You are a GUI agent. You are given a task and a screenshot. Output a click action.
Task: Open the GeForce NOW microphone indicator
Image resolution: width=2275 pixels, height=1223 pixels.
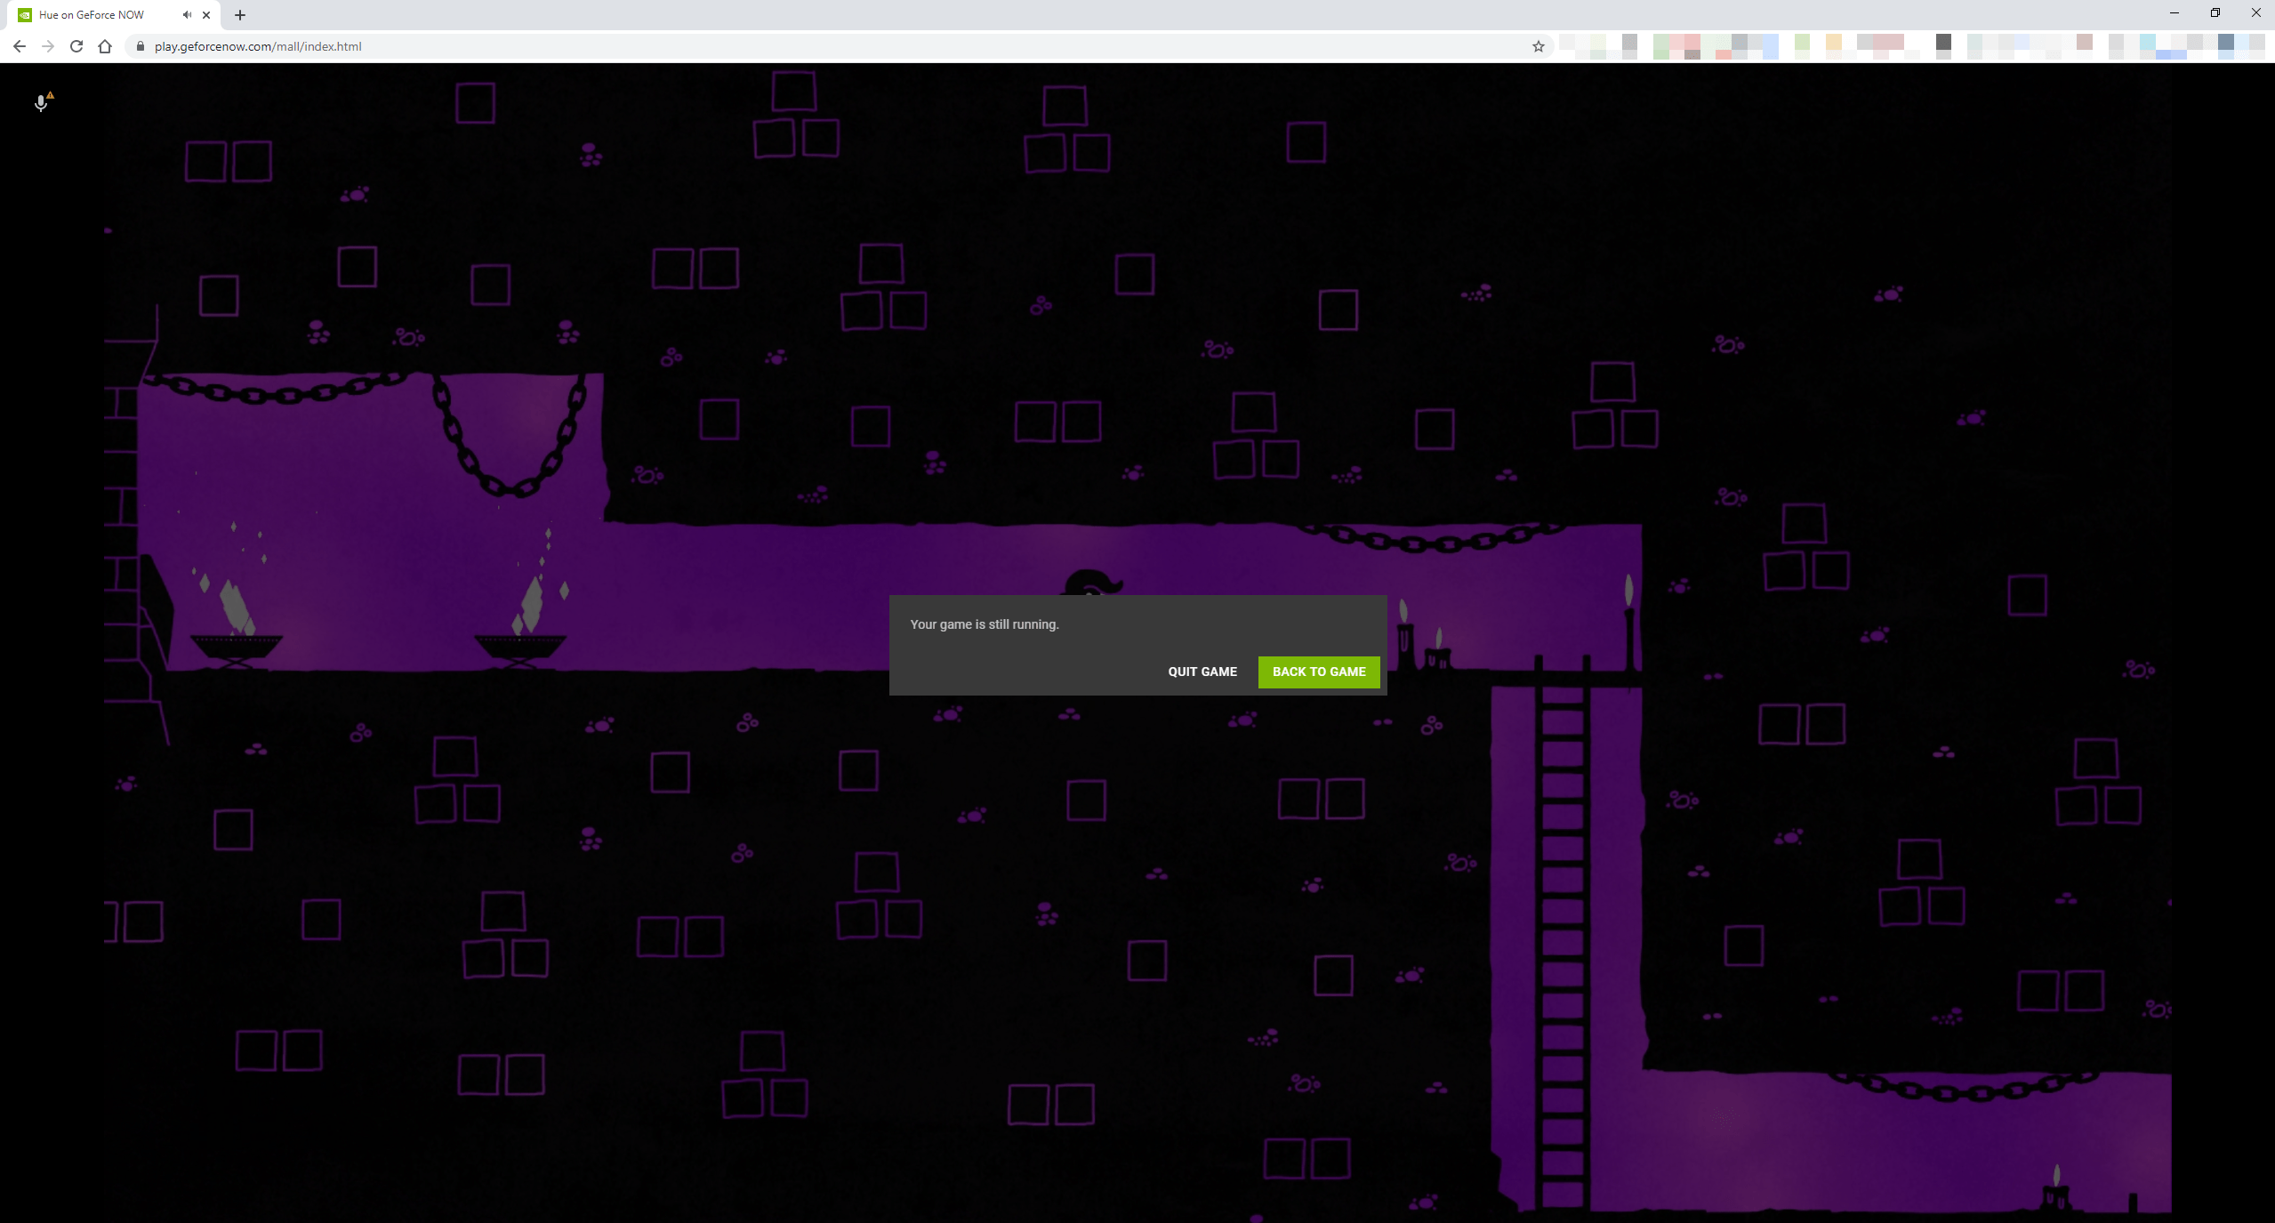point(41,103)
